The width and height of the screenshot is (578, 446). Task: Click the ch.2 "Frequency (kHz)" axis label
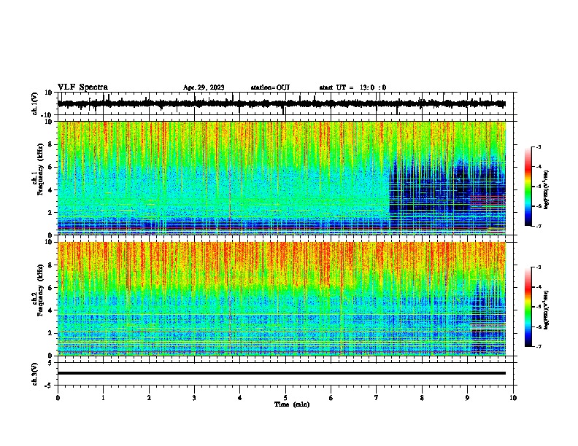point(40,290)
